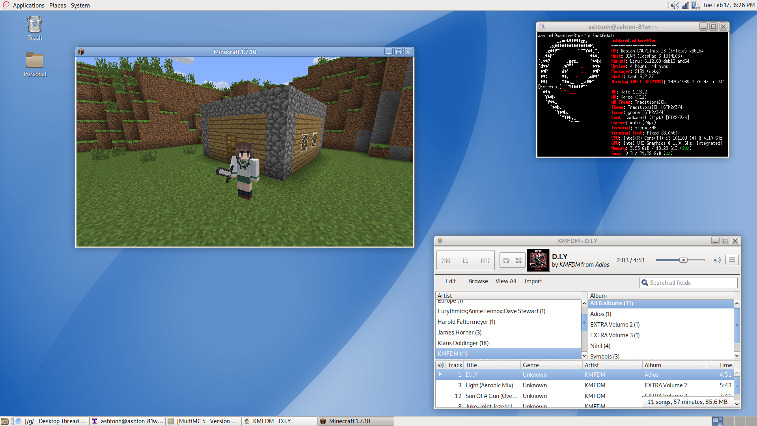Open the Applications menu
Viewport: 757px width, 426px height.
(x=28, y=5)
